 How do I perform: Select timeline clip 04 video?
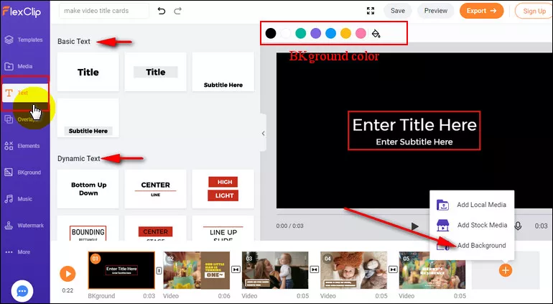point(354,270)
